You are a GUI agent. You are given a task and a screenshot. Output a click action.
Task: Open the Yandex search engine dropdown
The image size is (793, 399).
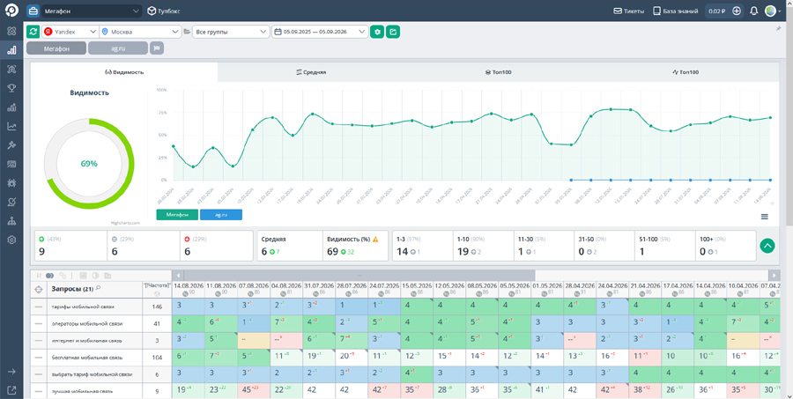pos(70,32)
